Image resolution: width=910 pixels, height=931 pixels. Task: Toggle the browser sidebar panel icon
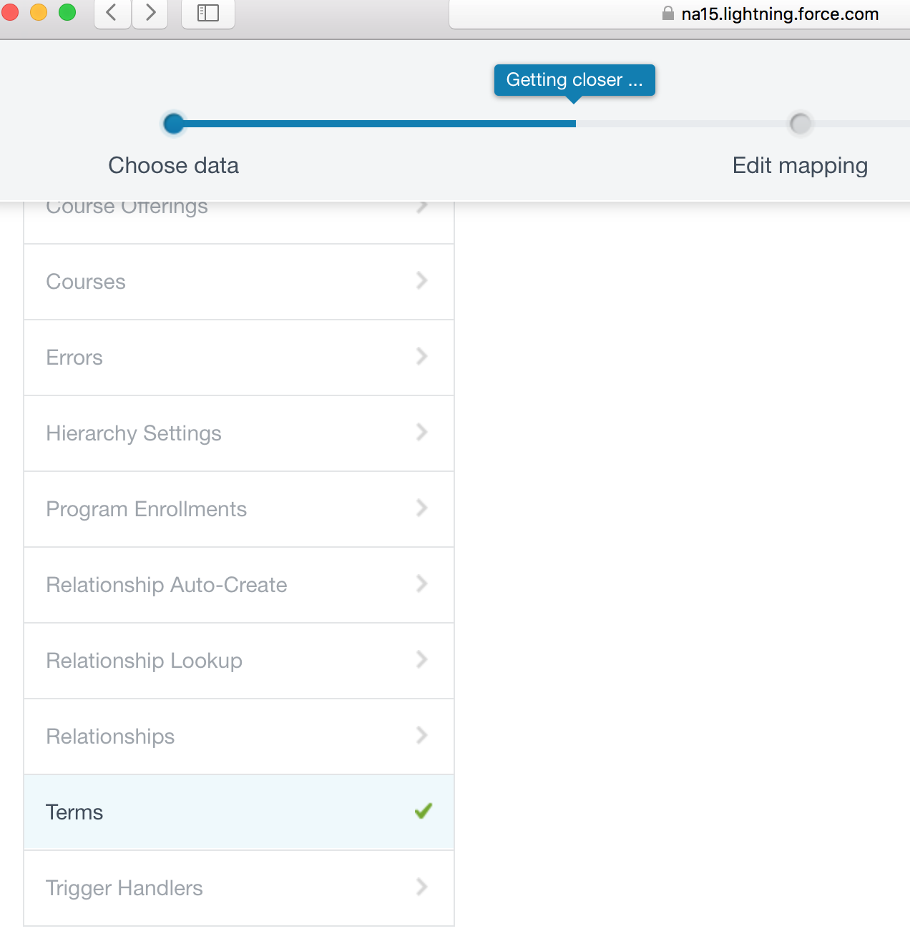207,13
